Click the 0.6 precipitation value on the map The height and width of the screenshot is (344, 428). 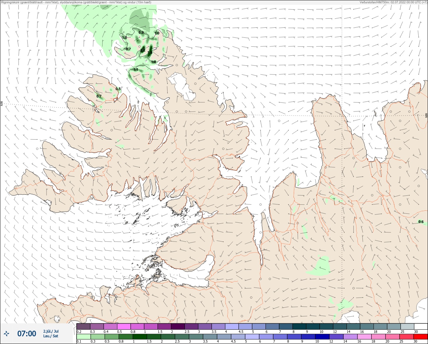[421, 222]
